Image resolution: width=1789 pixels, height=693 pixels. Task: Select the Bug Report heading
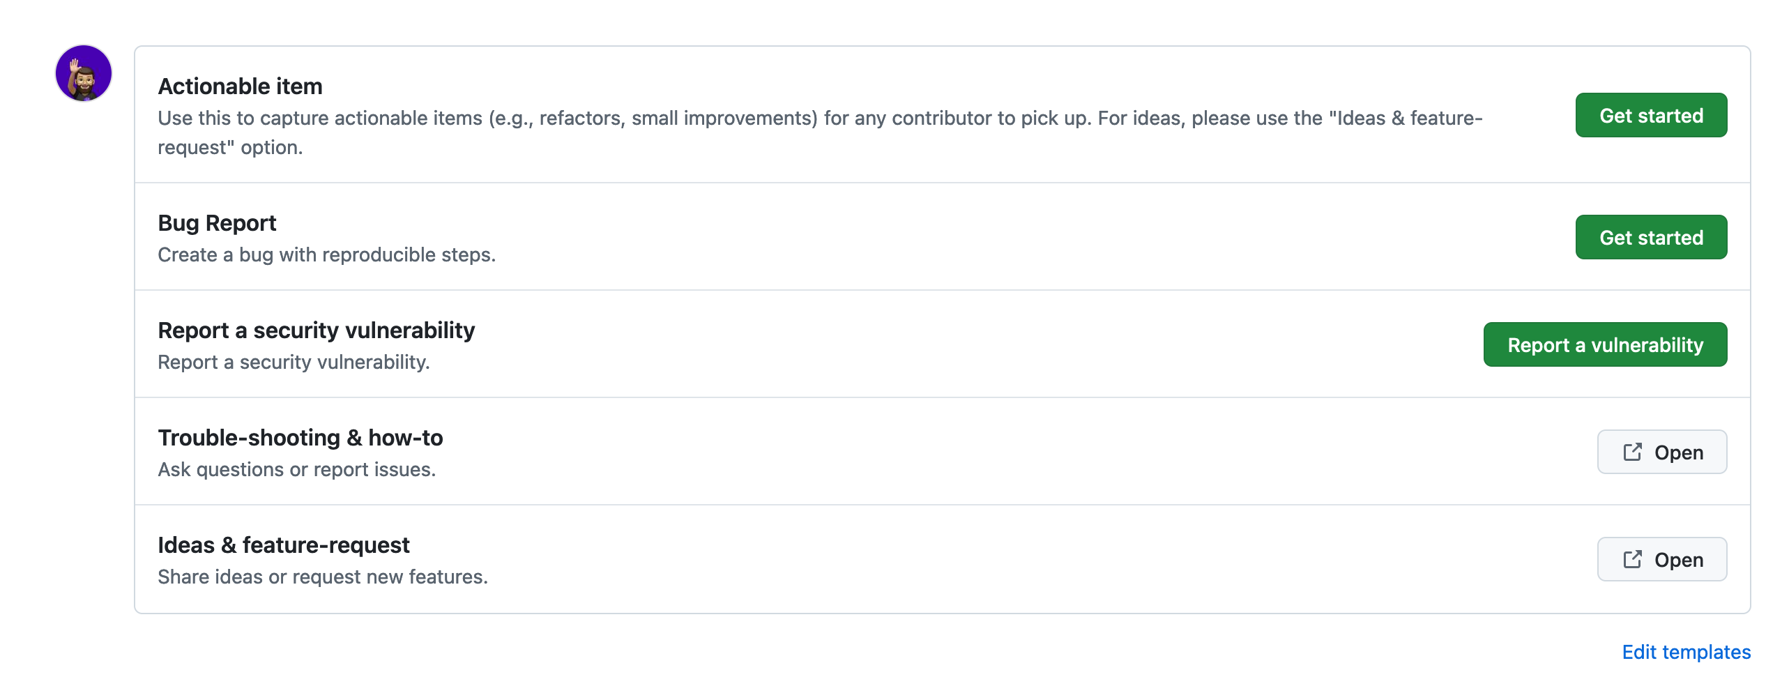pyautogui.click(x=217, y=223)
